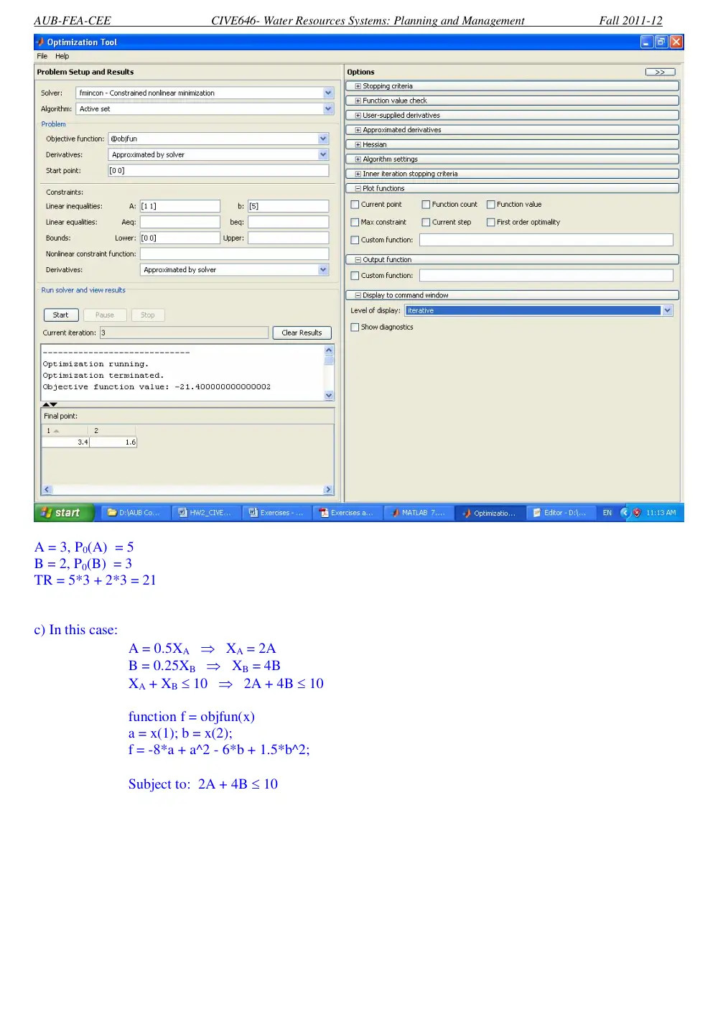Click the Clear Results button
Viewport: 718px width, 1017px height.
(x=302, y=333)
